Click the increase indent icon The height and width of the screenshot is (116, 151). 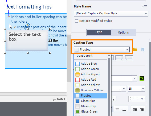[x=142, y=109]
